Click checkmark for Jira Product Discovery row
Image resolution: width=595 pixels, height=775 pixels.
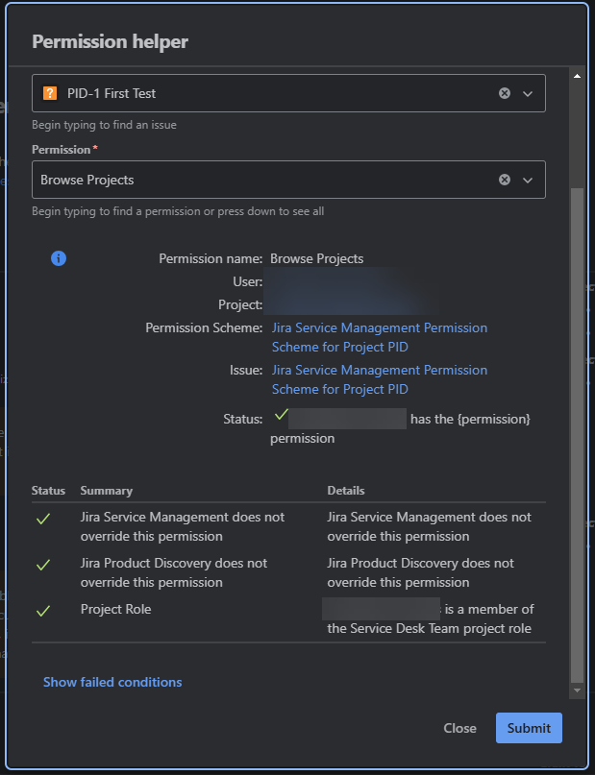click(43, 565)
